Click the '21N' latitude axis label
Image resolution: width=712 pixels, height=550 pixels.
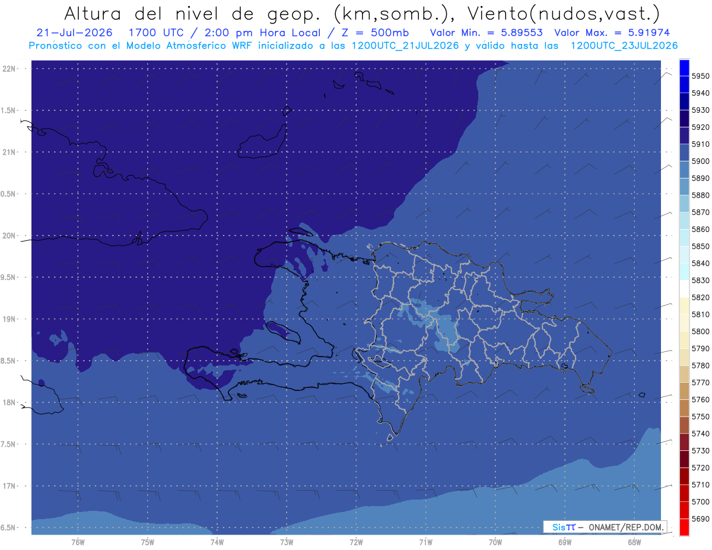click(9, 152)
